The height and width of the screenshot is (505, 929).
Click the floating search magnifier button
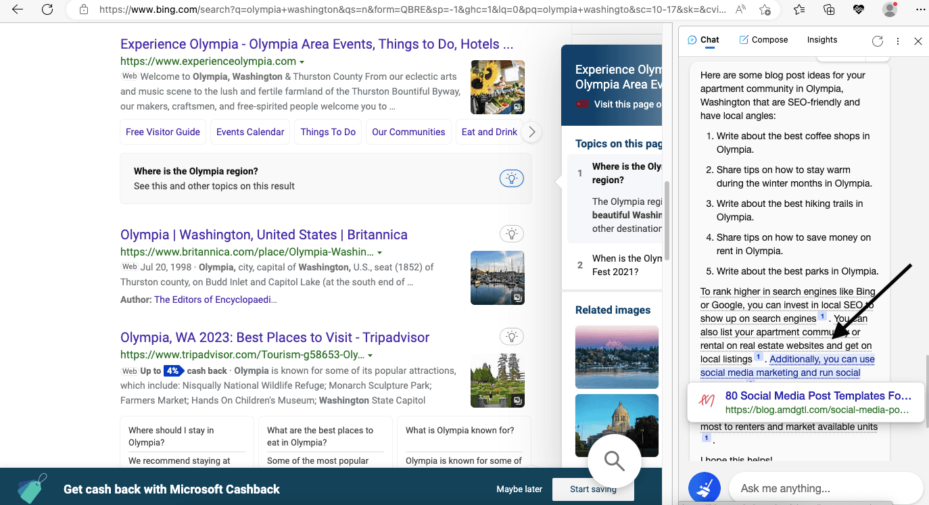614,461
